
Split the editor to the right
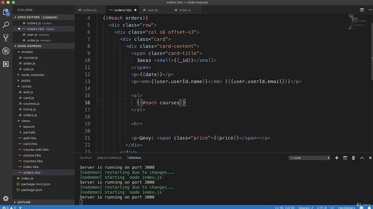362,10
